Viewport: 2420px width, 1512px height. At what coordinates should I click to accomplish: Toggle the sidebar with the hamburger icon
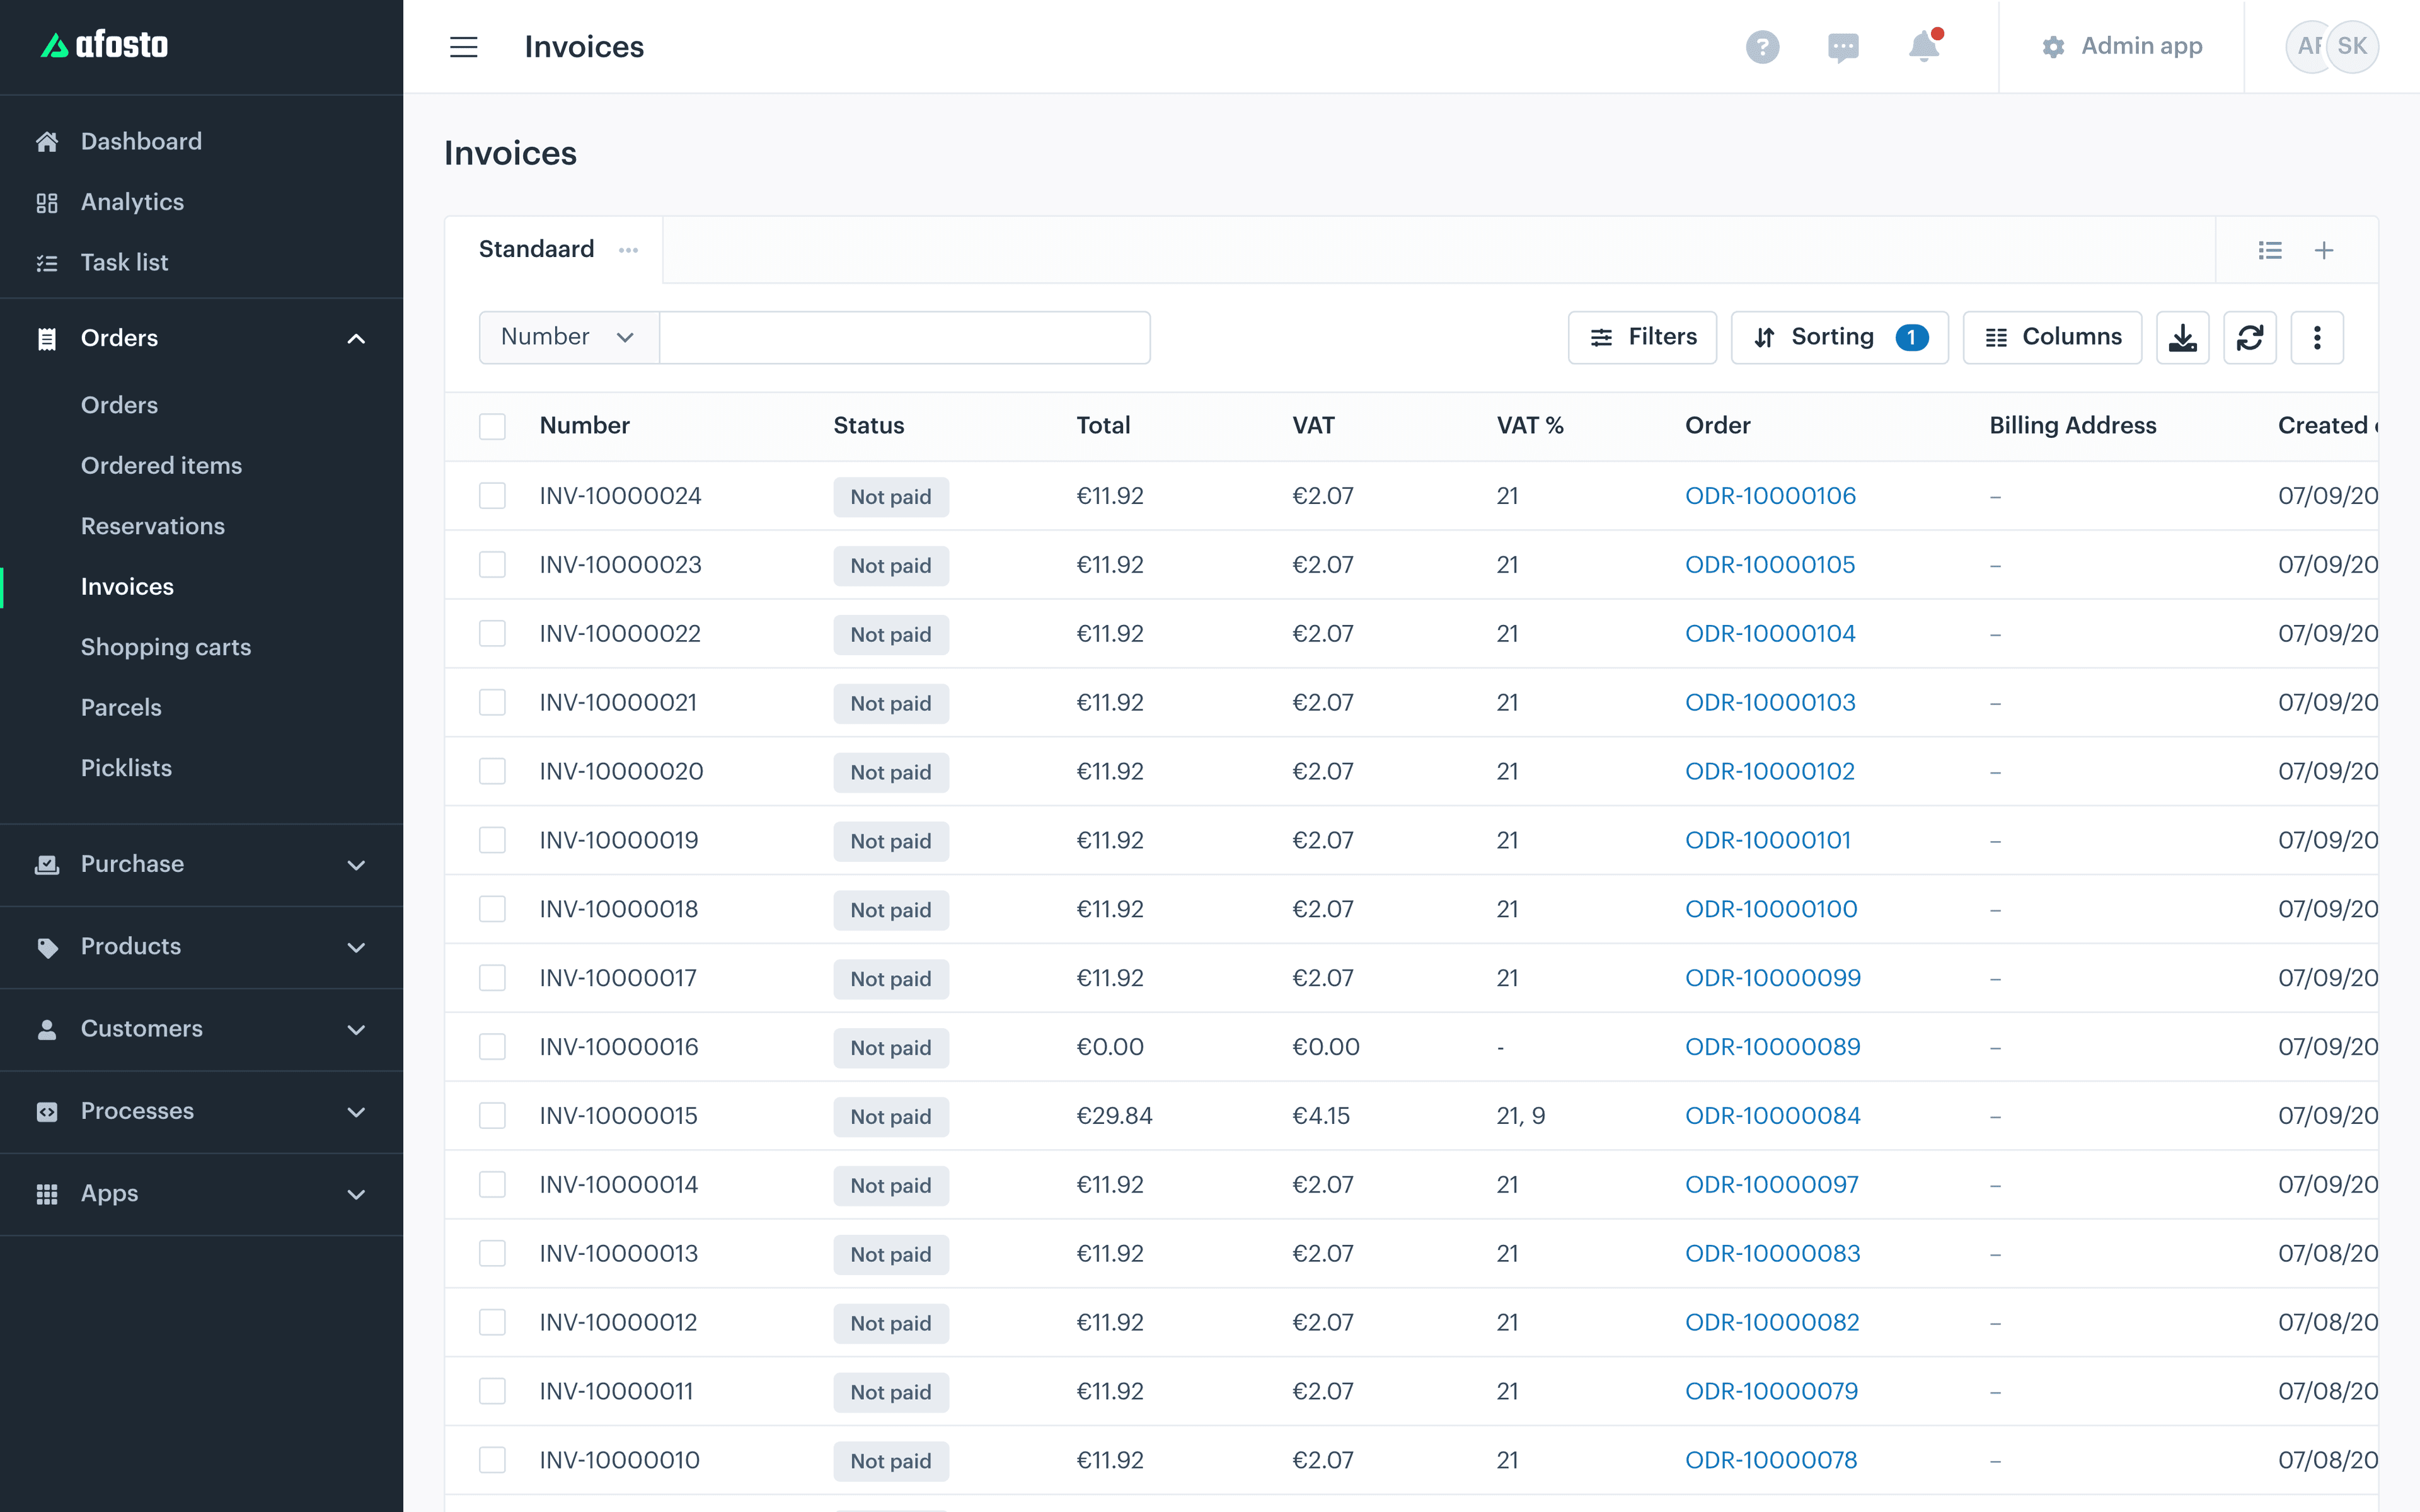(464, 47)
